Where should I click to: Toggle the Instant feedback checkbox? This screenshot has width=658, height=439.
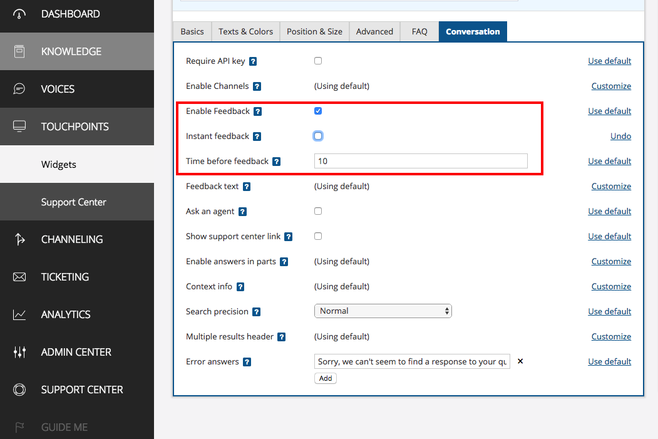pos(318,136)
